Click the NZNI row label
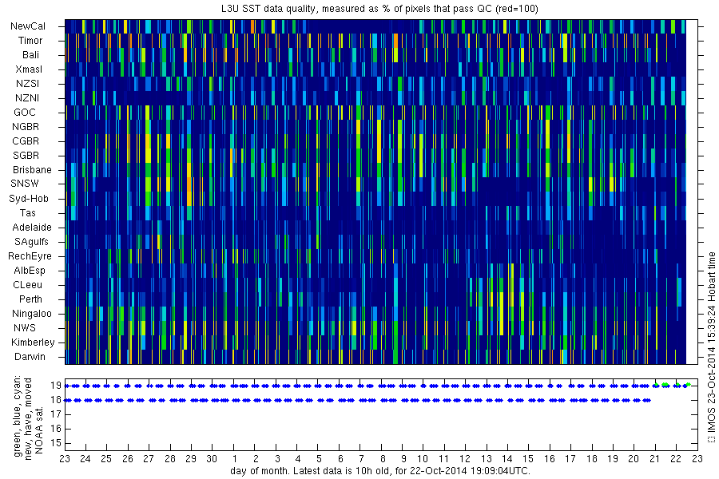This screenshot has width=719, height=479. (27, 97)
